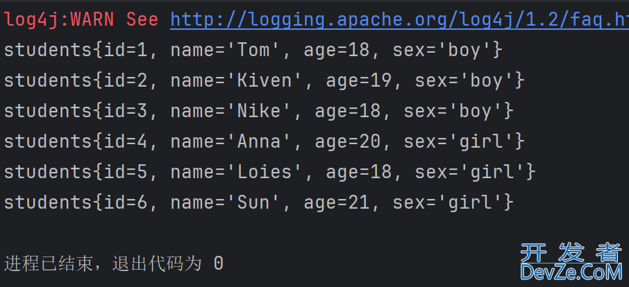The height and width of the screenshot is (287, 629).
Task: Click the 开发者 watermark logo
Action: 571,251
